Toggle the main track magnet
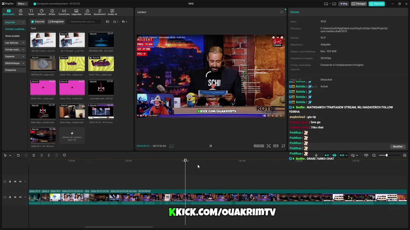 pyautogui.click(x=327, y=155)
